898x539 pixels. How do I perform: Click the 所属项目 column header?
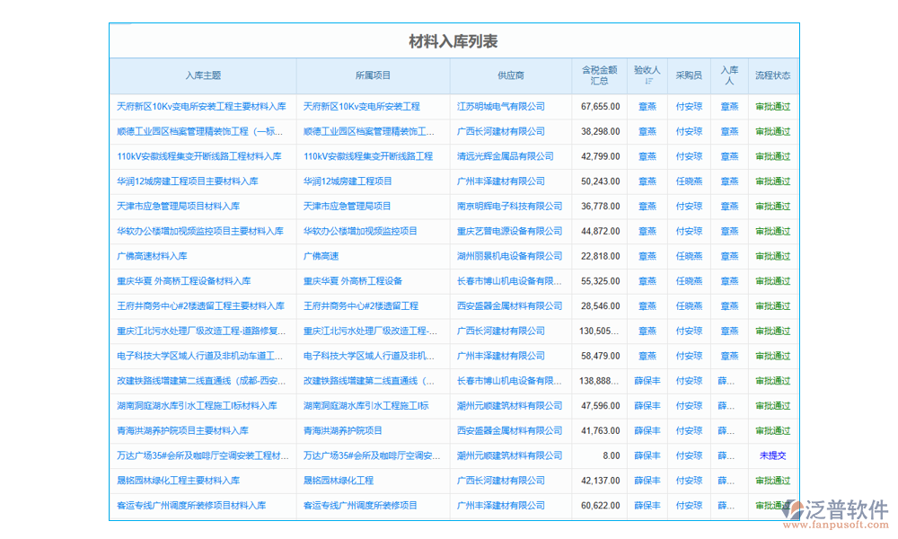click(x=372, y=76)
